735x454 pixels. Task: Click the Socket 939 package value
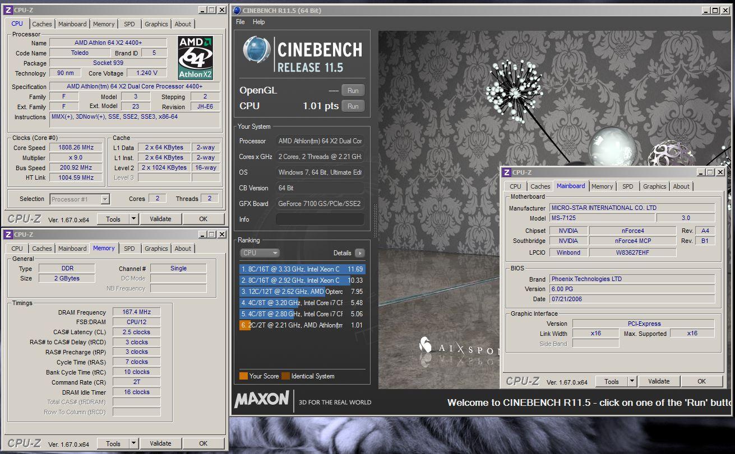pos(108,63)
